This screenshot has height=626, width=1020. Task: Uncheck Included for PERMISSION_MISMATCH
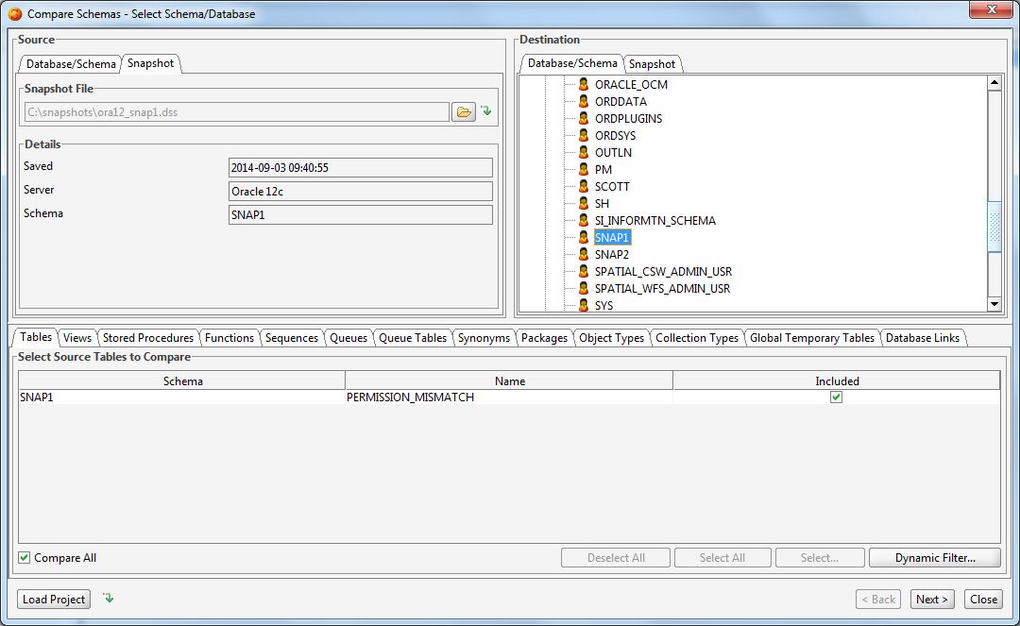(x=835, y=397)
